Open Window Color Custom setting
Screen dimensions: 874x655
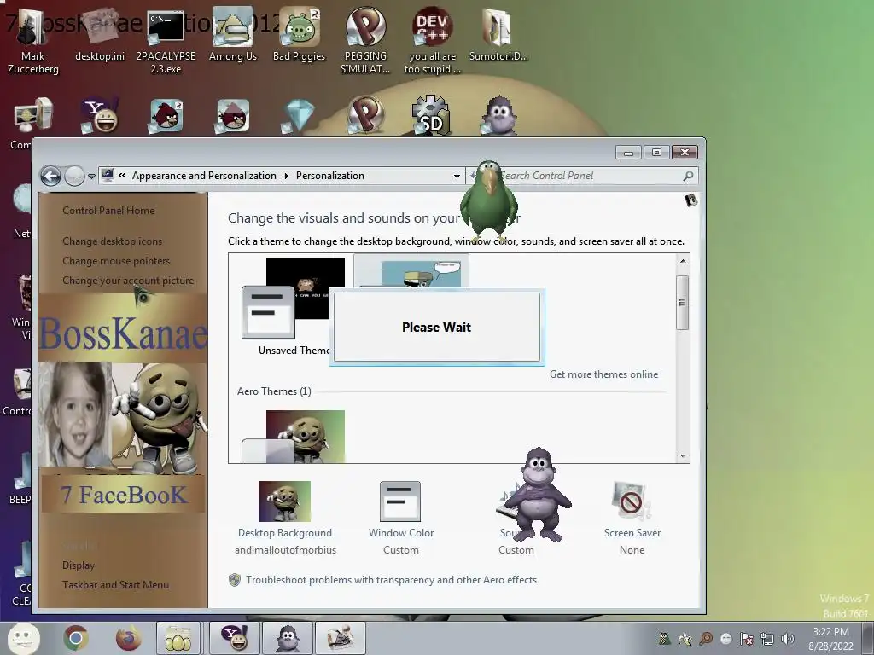pyautogui.click(x=401, y=519)
